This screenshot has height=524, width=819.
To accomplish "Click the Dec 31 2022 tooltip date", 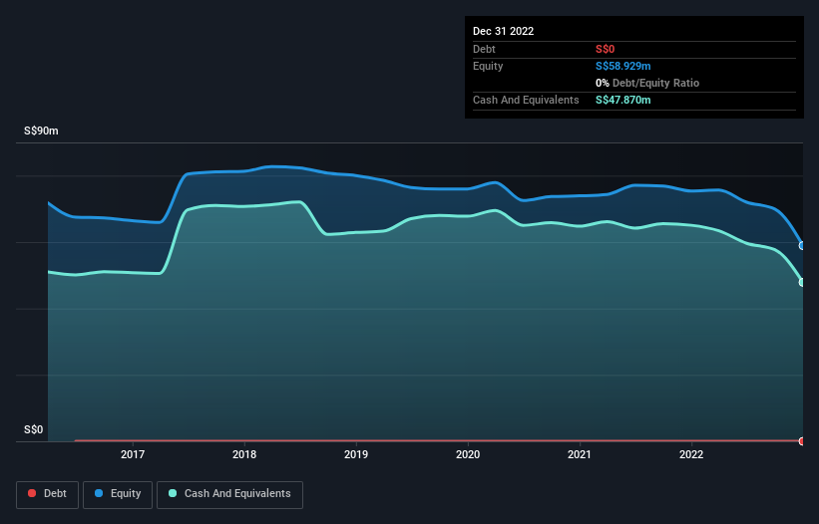I will pyautogui.click(x=503, y=31).
